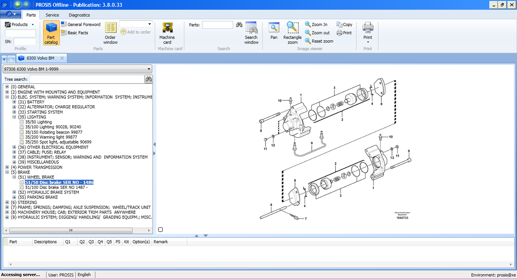517x279 pixels.
Task: Click the SN input field
Action: [x=25, y=41]
